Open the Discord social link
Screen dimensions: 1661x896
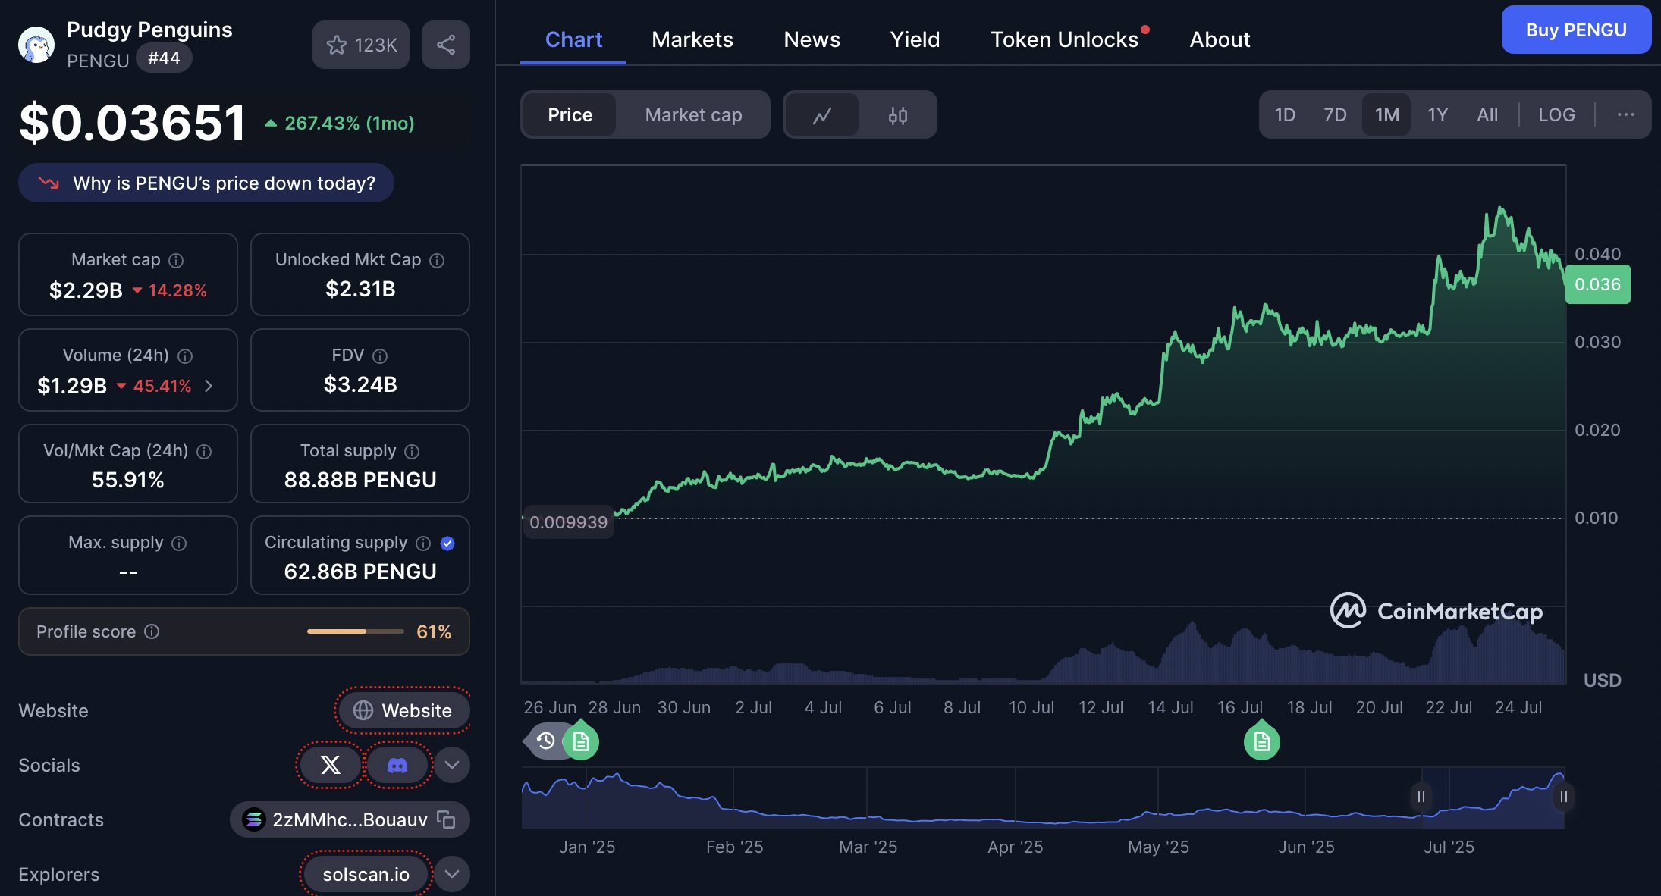[x=397, y=765]
